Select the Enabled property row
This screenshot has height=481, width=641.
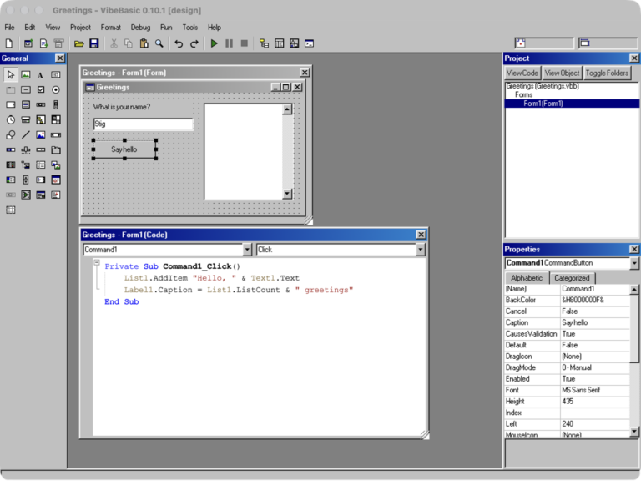pyautogui.click(x=568, y=379)
